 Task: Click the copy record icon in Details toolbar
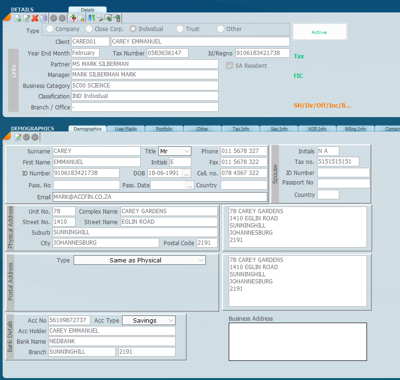pos(44,18)
